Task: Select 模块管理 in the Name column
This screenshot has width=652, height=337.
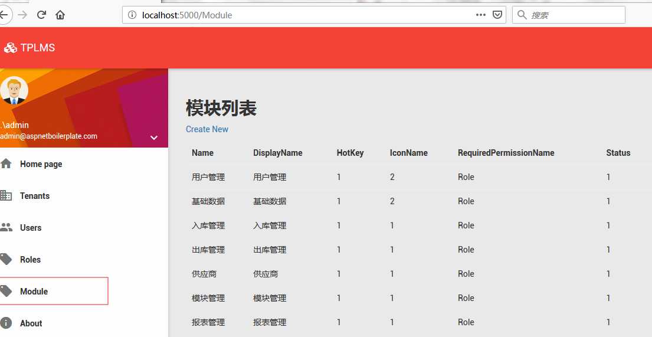Action: [208, 298]
